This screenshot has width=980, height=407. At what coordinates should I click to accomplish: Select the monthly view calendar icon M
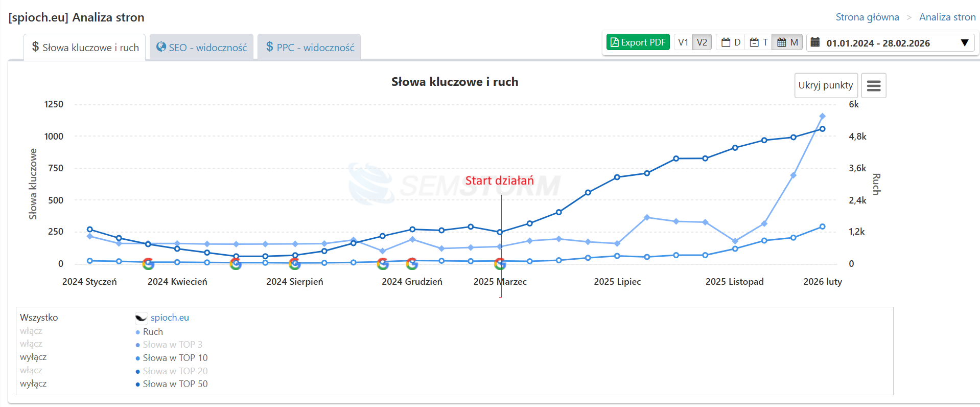tap(787, 42)
